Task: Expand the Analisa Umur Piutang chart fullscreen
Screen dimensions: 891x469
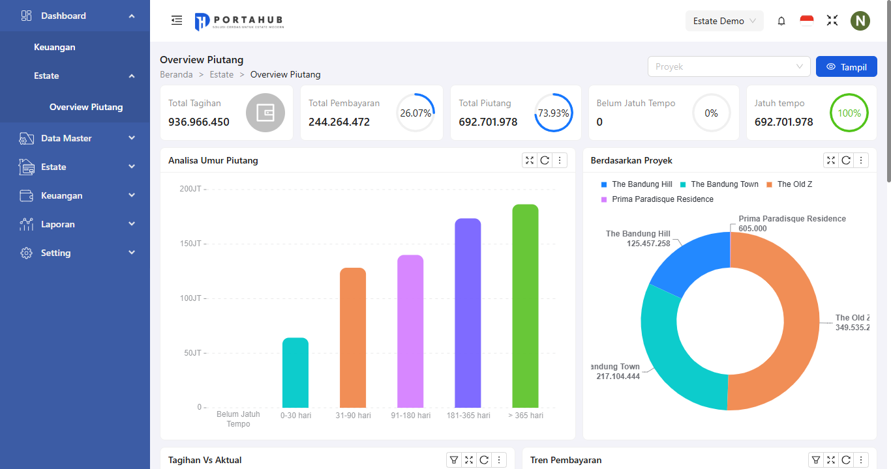Action: click(x=530, y=160)
